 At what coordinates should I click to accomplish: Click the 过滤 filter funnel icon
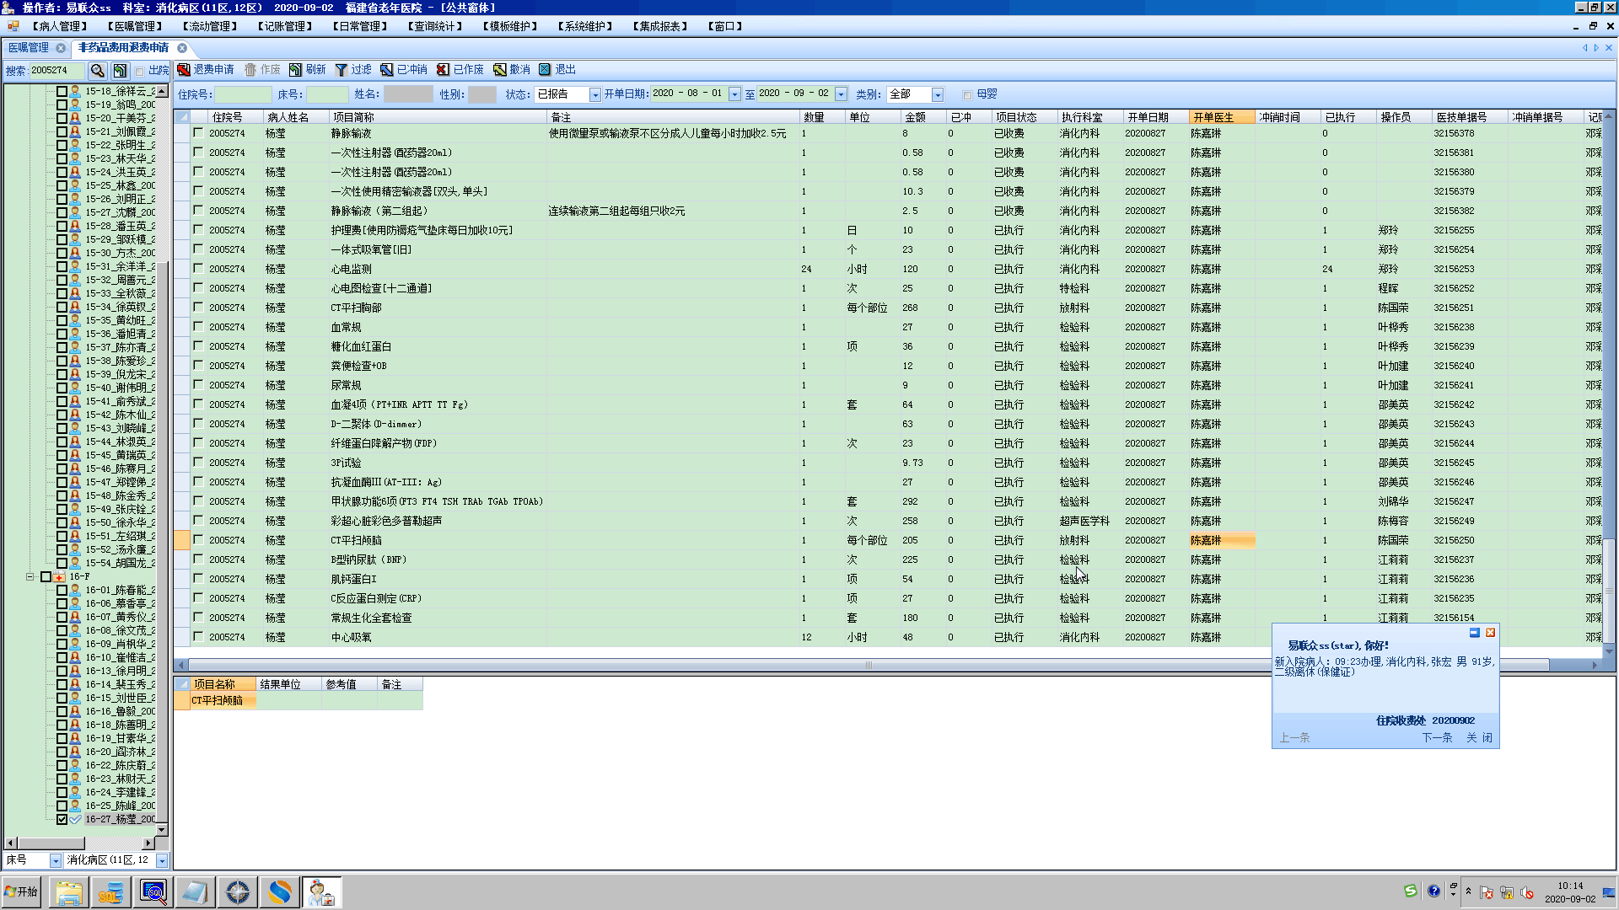tap(342, 70)
